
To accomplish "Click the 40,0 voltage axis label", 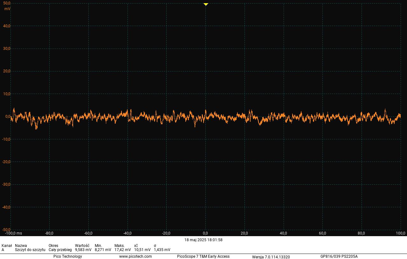I will 7,26.
